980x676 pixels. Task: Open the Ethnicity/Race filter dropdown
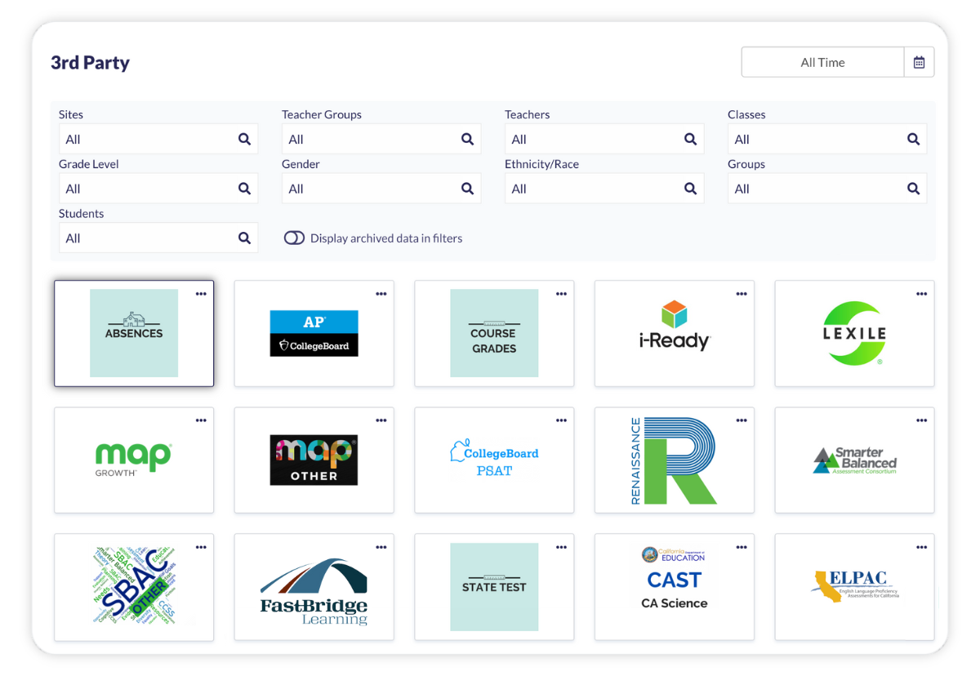(x=604, y=189)
